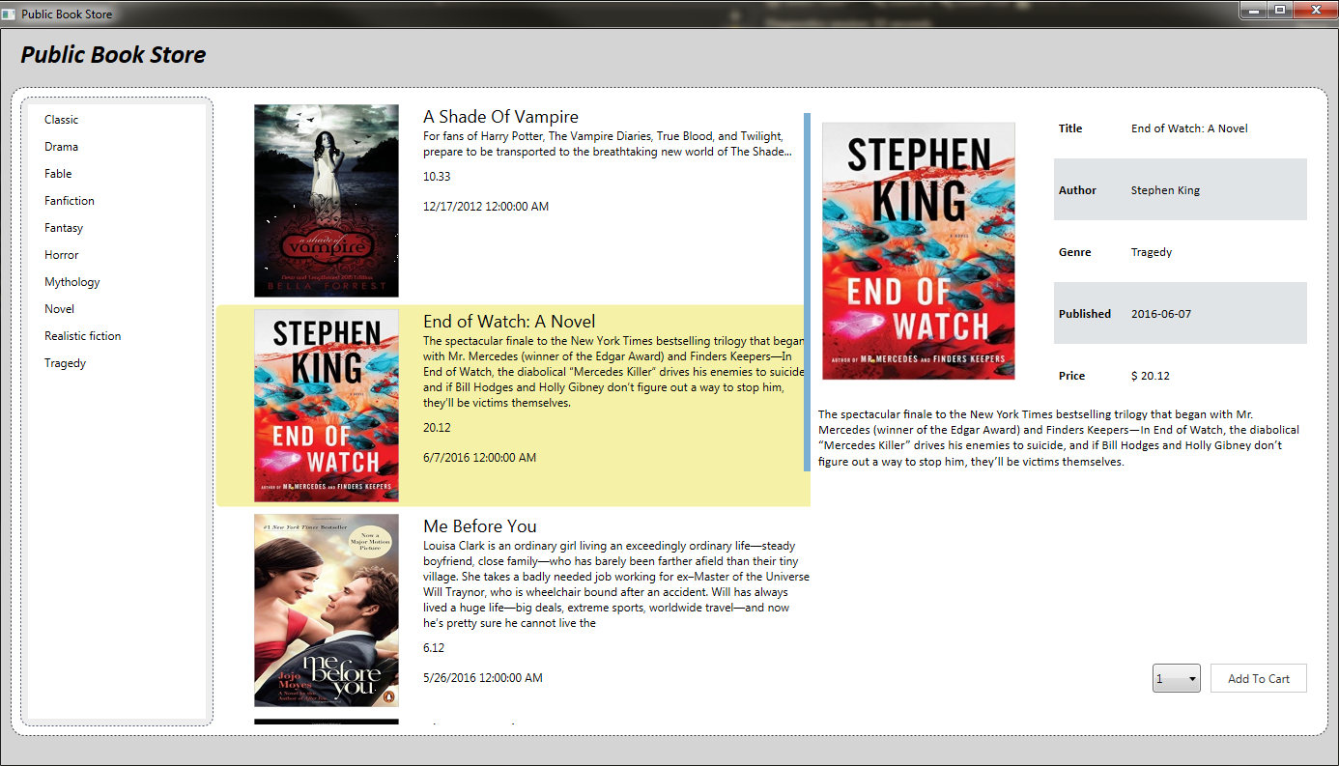1339x766 pixels.
Task: Click the large End of Watch detail cover
Action: (x=919, y=251)
